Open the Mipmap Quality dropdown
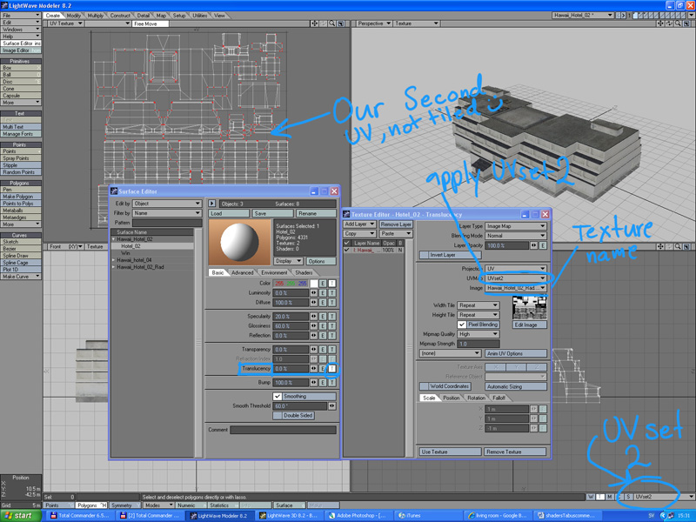696x522 pixels. tap(478, 334)
